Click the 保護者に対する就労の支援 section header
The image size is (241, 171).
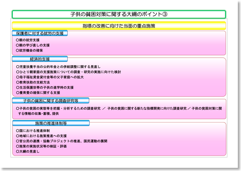pos(40,33)
